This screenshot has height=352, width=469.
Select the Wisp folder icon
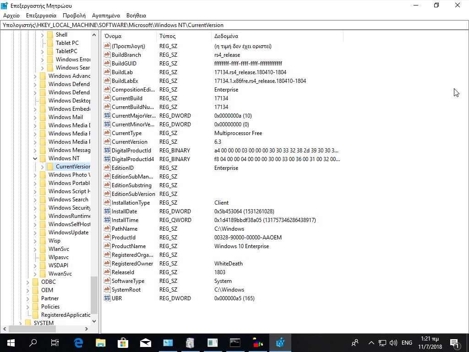(43, 241)
